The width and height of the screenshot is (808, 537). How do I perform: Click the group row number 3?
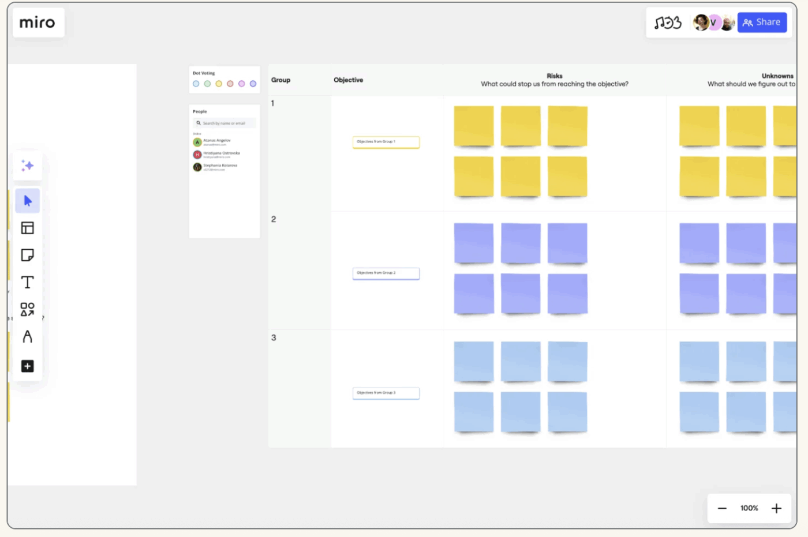[274, 337]
